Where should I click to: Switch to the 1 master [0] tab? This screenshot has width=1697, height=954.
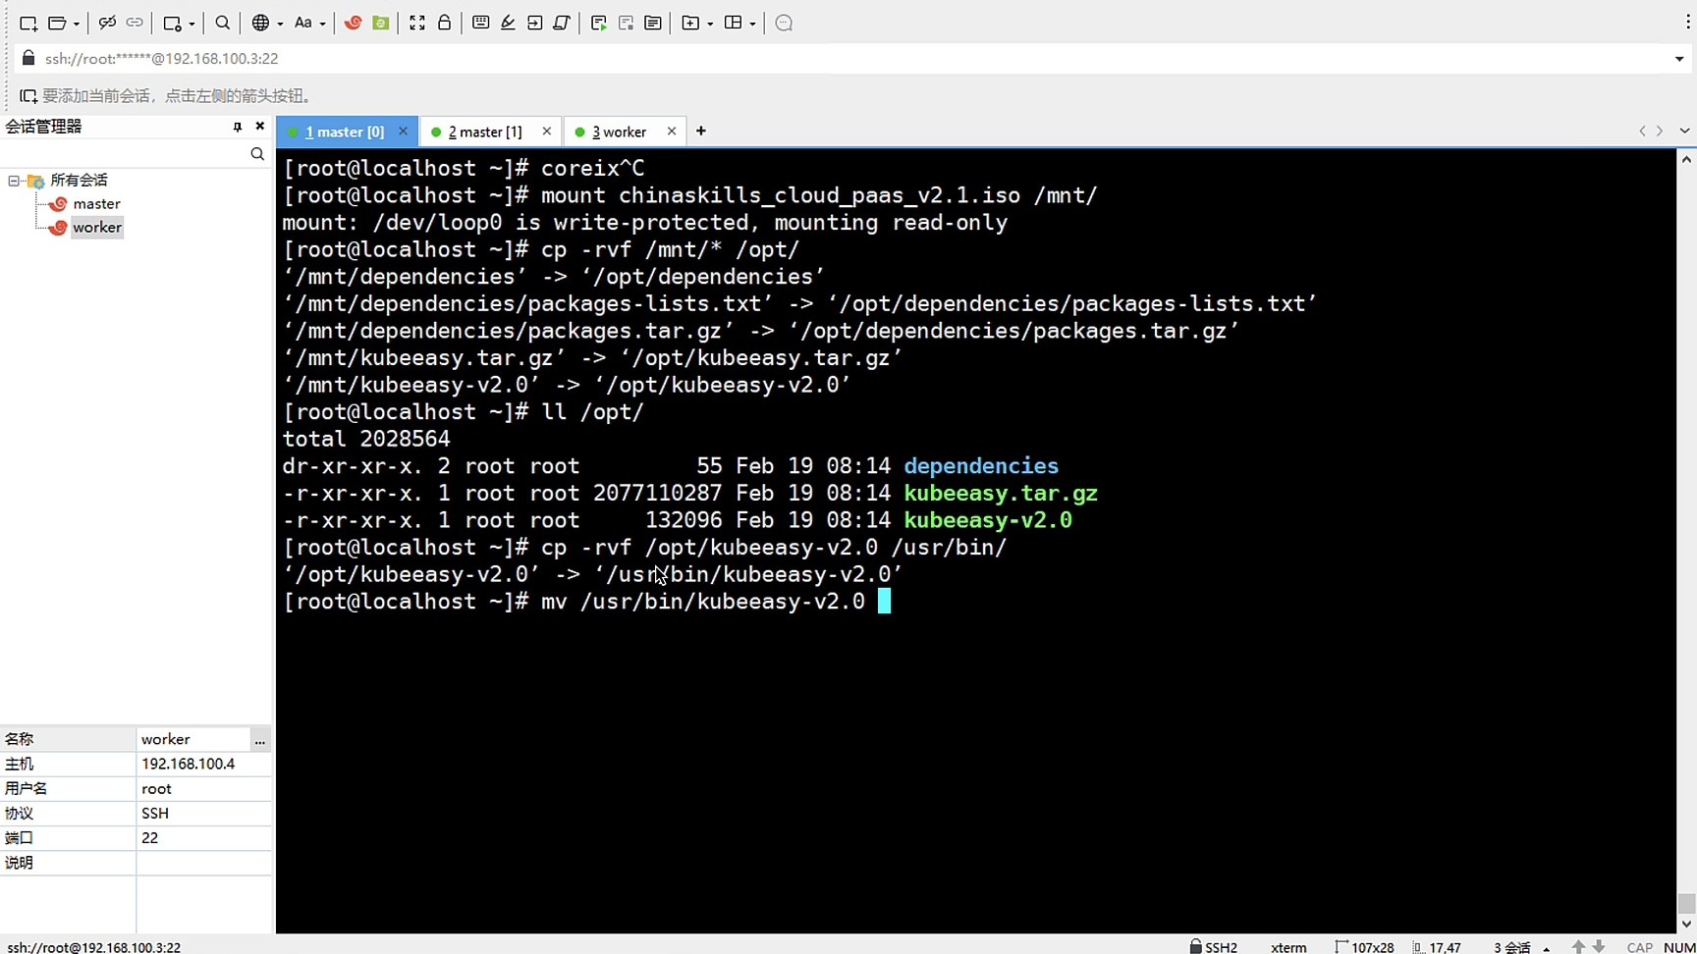click(x=344, y=132)
